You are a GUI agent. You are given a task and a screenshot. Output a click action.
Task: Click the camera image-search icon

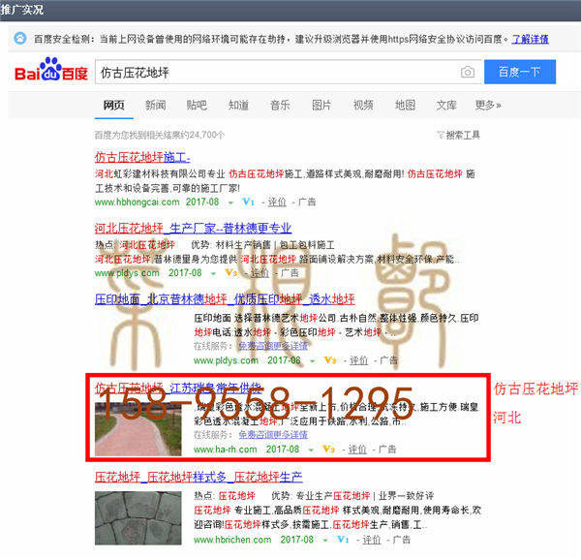click(468, 72)
